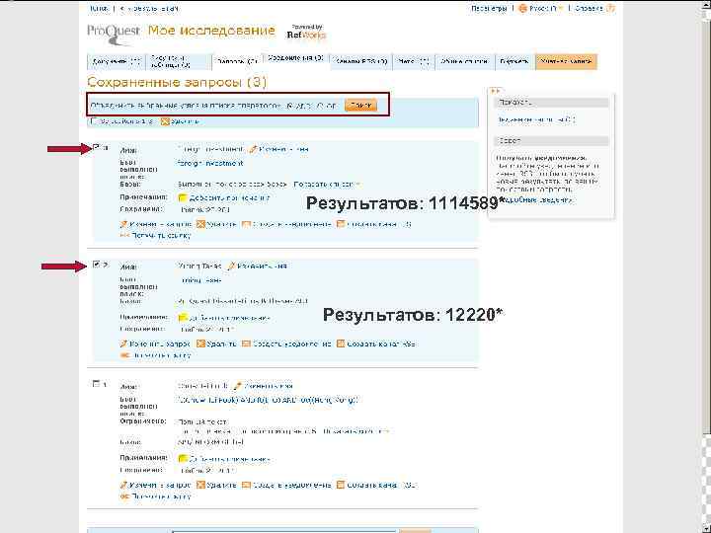Viewport: 711px width, 533px height.
Task: Click delete X icon in search 1
Action: click(x=200, y=485)
